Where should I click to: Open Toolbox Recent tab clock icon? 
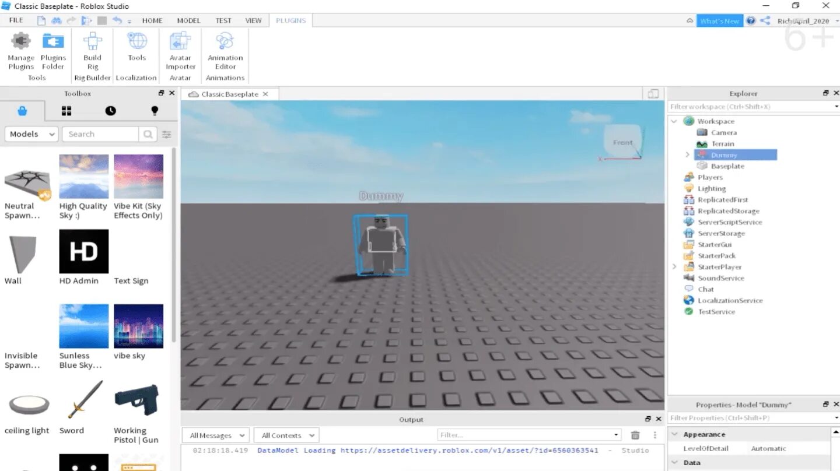point(110,111)
